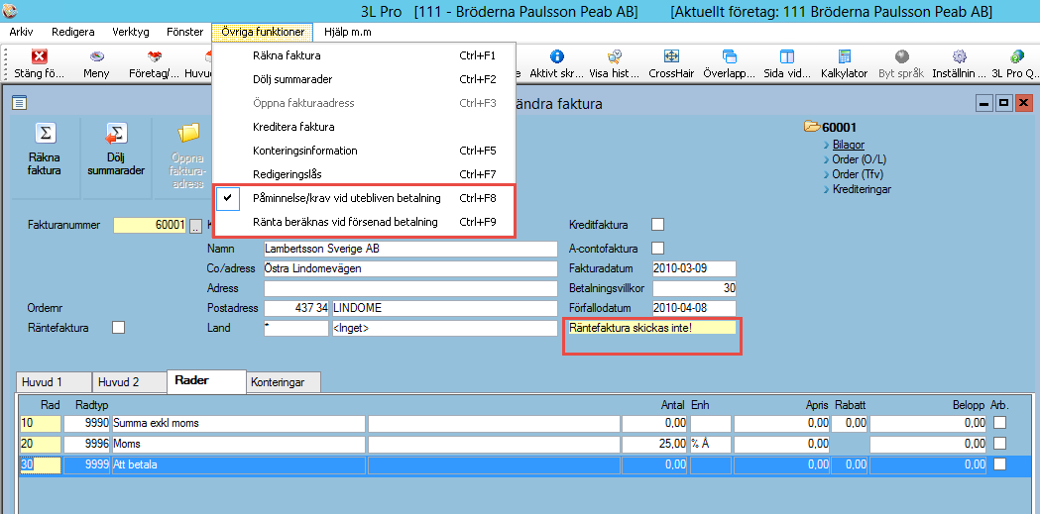Click the empty Adress field

click(x=410, y=289)
